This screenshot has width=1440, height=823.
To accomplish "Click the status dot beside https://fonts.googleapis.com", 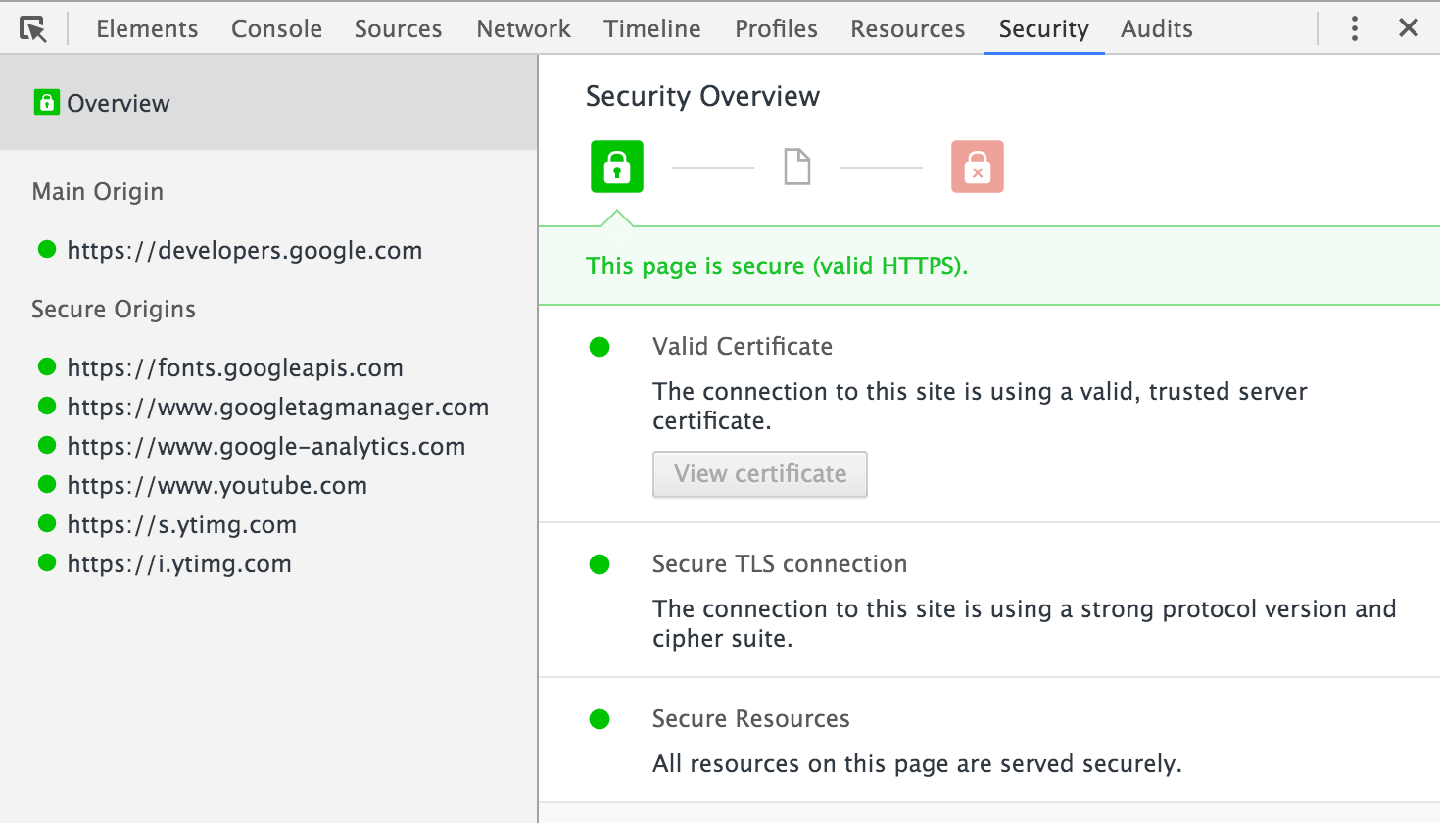I will point(46,366).
